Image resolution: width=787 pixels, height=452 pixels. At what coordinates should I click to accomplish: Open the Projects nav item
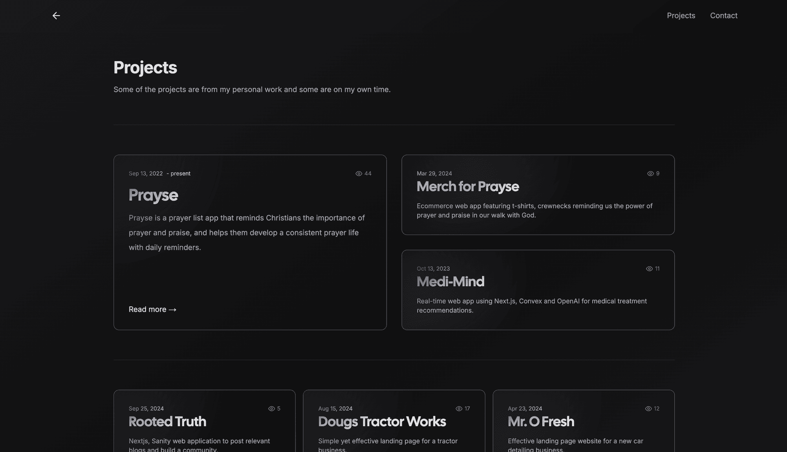coord(680,16)
